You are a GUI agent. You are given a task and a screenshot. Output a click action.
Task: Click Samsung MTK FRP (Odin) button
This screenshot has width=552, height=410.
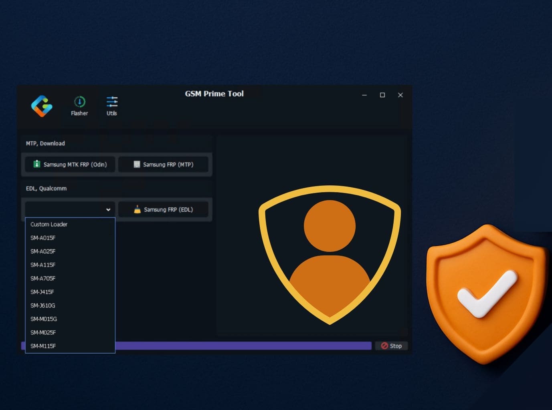[x=70, y=165]
